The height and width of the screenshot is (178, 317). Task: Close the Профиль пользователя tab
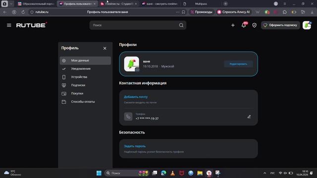(x=95, y=3)
